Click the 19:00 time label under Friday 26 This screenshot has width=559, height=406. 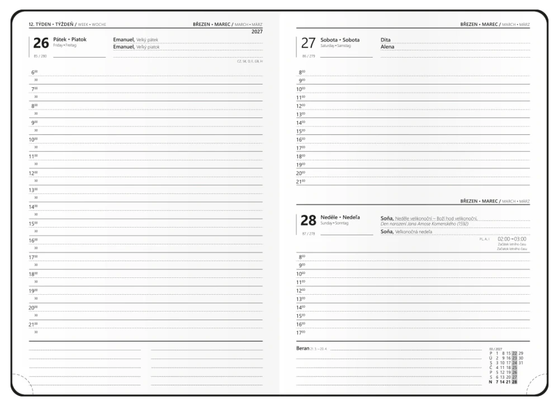[33, 291]
